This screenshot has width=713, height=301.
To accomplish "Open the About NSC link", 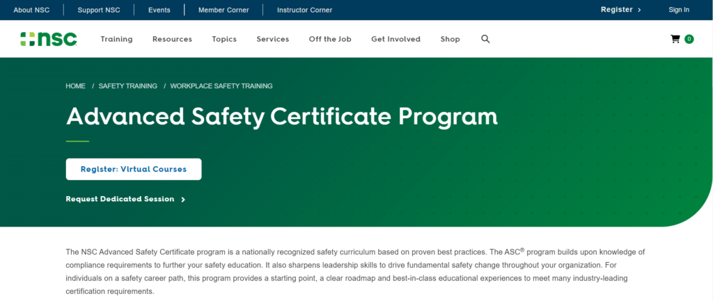I will tap(31, 10).
